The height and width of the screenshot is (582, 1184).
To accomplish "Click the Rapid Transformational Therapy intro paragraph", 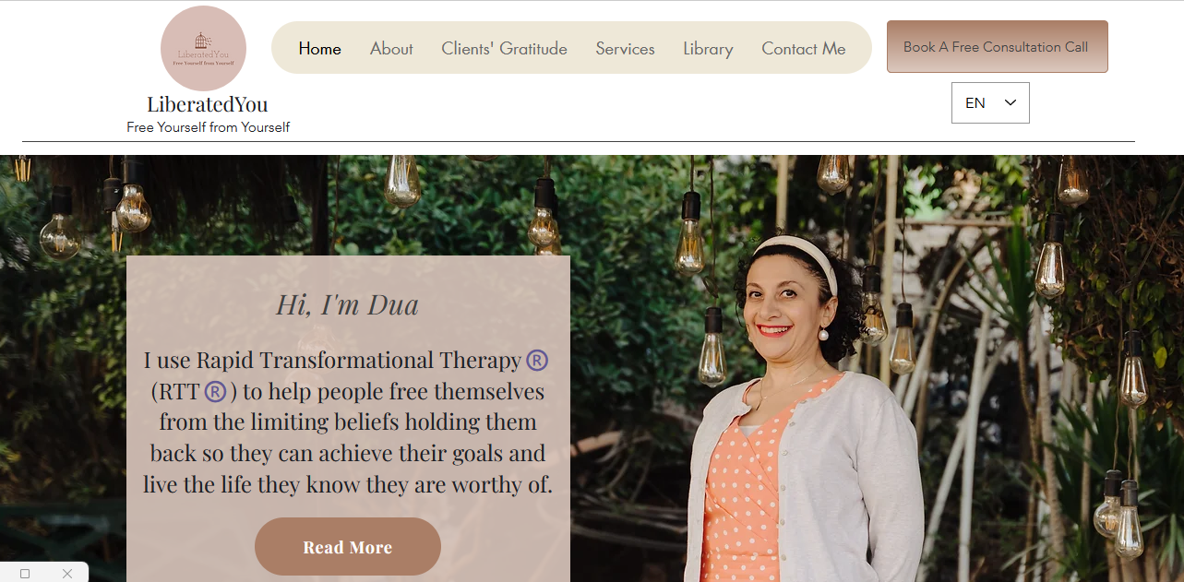I will (348, 422).
